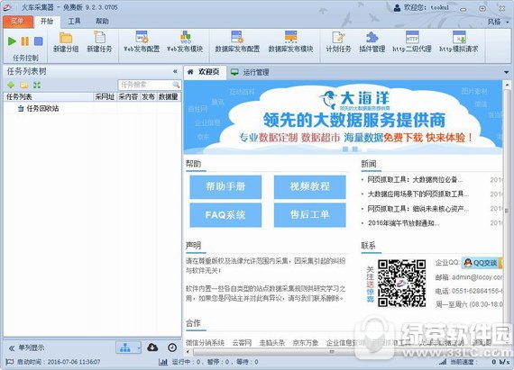
Task: Click the QQ交谈 chat button
Action: click(x=482, y=263)
